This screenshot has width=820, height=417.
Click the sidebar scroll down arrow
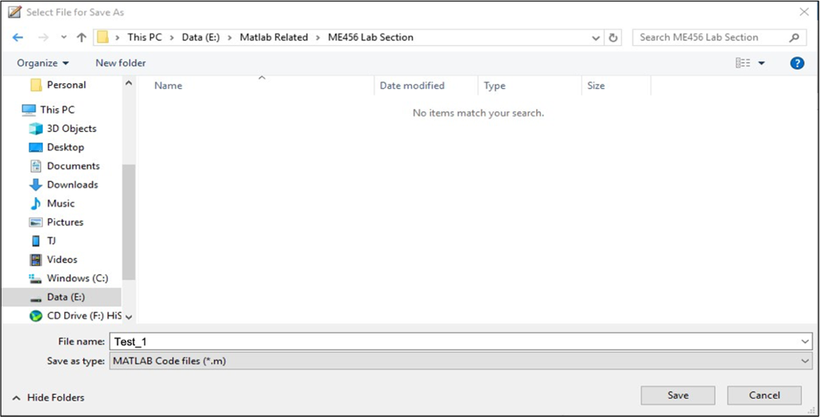pos(129,317)
